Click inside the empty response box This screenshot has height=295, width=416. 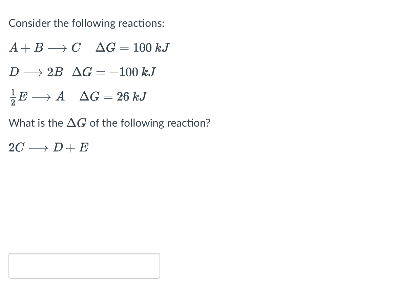coord(84,266)
